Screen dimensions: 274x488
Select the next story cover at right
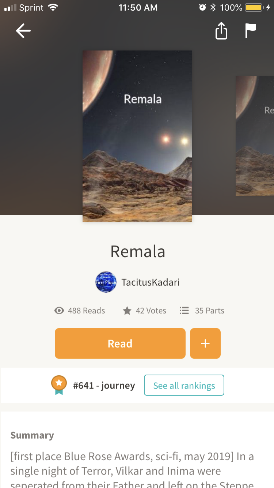(255, 136)
